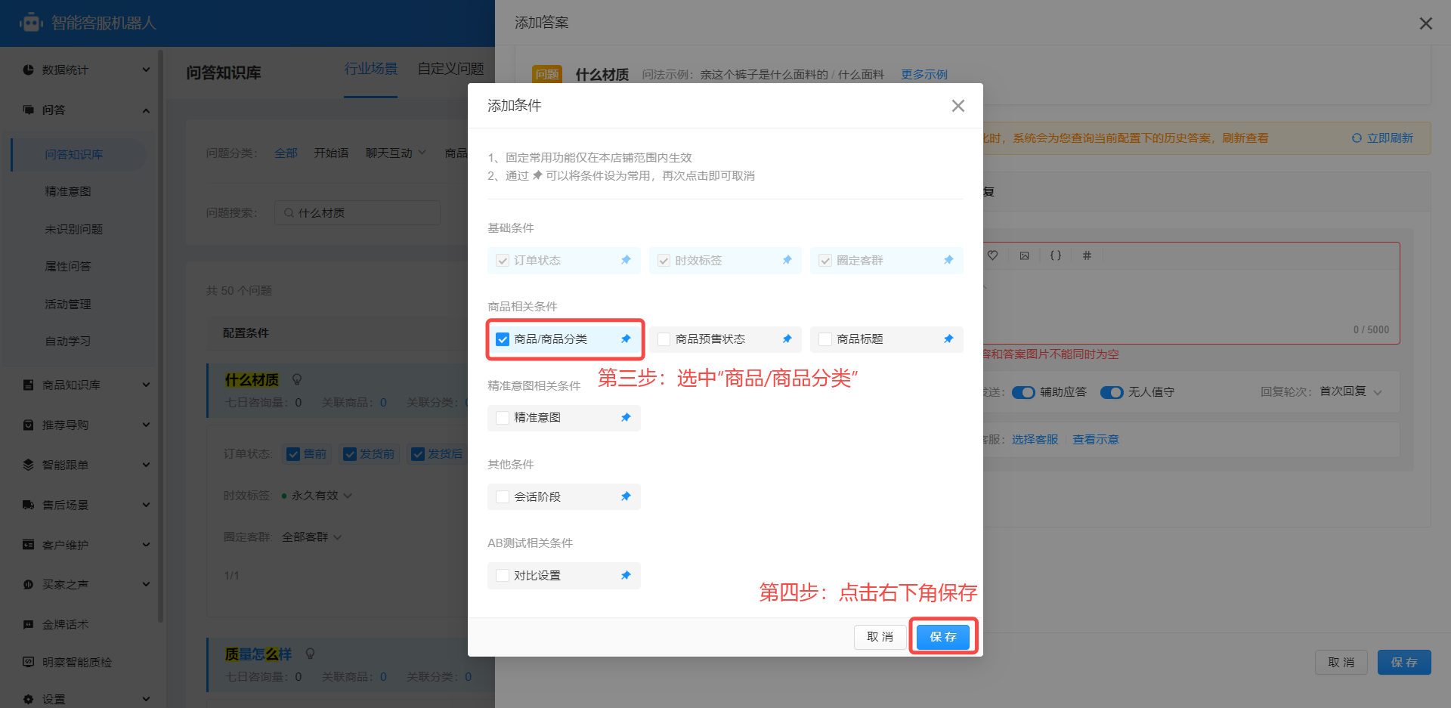Open the 聊天互动 category dropdown
The image size is (1451, 708).
pos(396,153)
